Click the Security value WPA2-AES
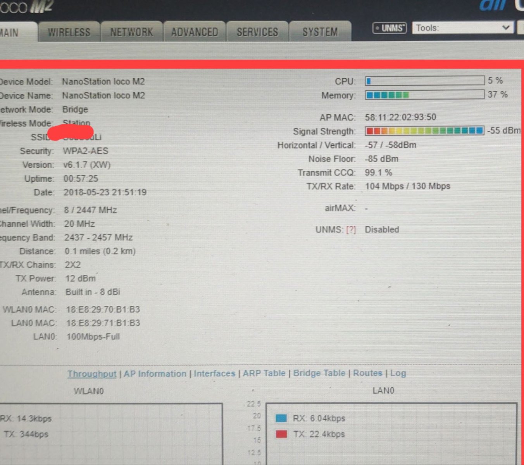Screen dimensions: 524x465 pyautogui.click(x=86, y=151)
